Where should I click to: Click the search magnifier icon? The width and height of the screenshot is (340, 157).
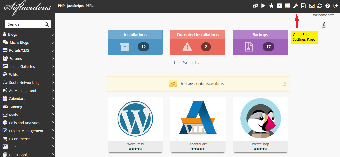point(47,24)
